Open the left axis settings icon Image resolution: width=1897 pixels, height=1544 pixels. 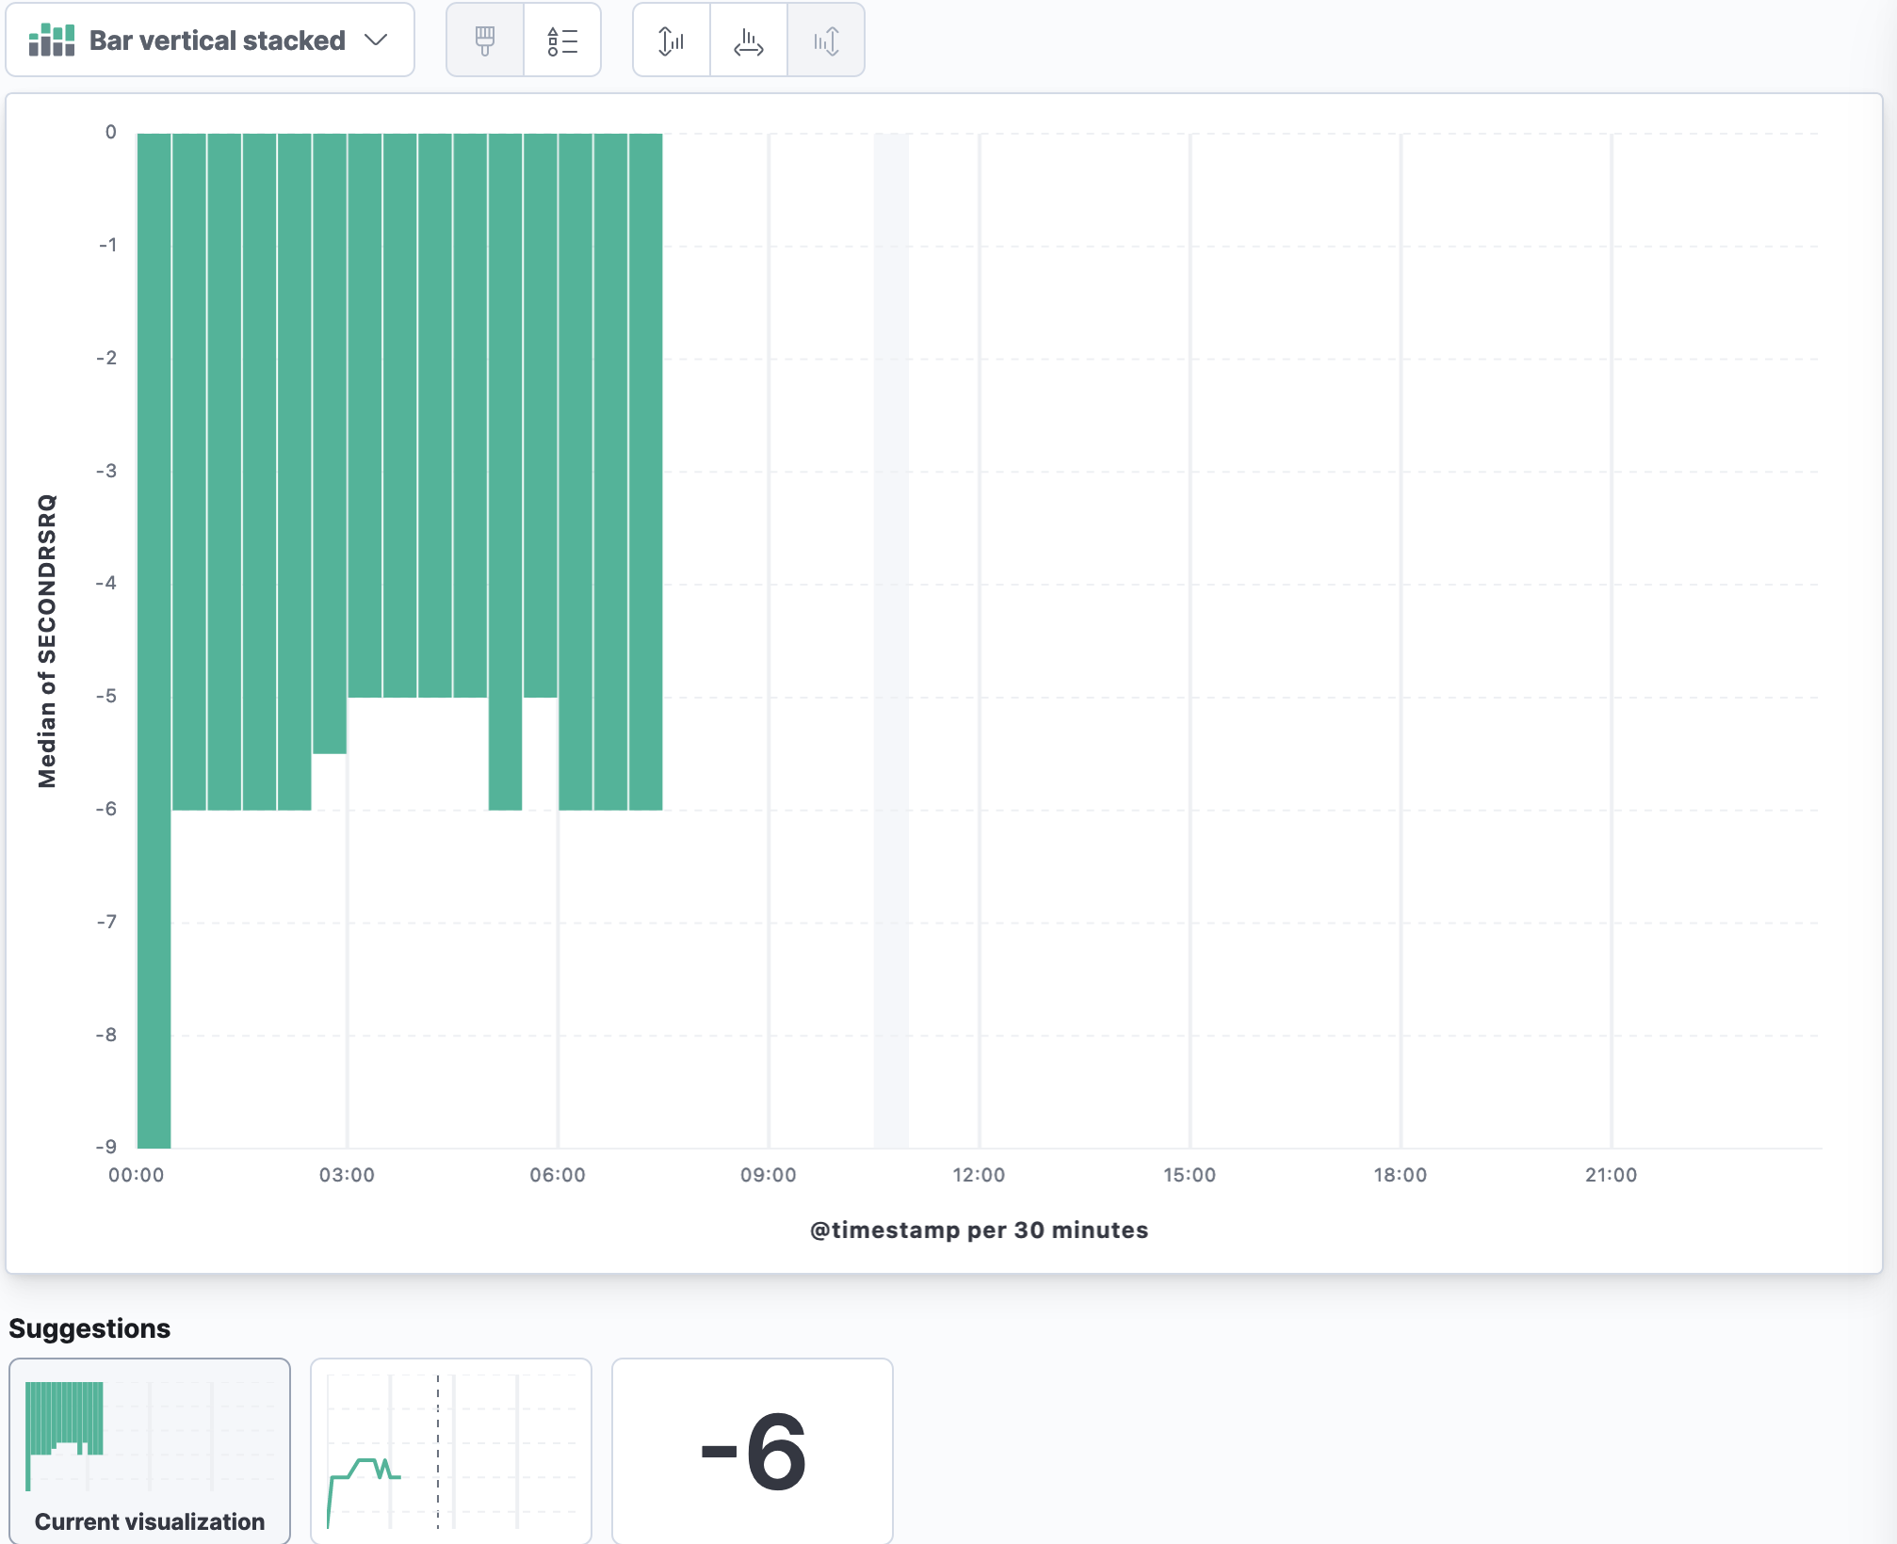coord(672,40)
